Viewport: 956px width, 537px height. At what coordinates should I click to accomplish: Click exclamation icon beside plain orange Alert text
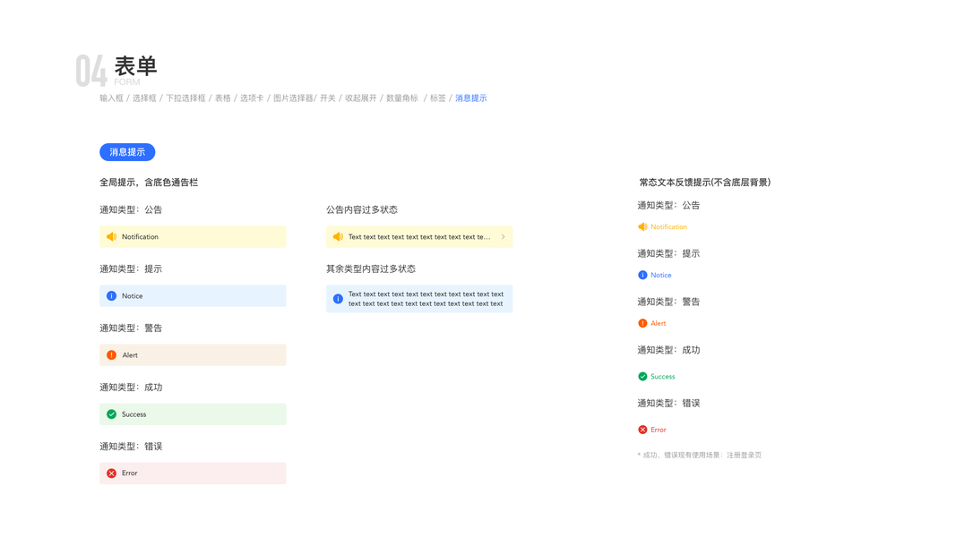[x=642, y=323]
